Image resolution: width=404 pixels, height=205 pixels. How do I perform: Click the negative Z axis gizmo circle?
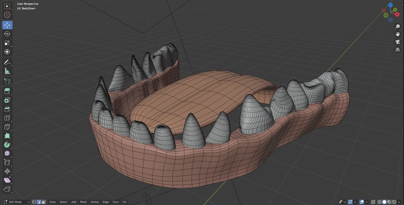390,20
